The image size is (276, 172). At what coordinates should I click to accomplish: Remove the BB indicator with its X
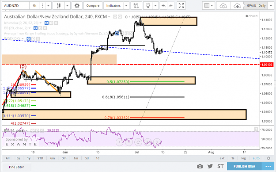[x=45, y=28]
